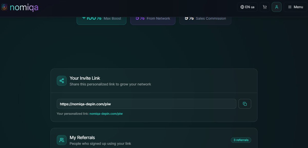Viewport: 308px width, 148px height.
Task: Click the share icon beside Your Invite Link
Action: pyautogui.click(x=62, y=81)
